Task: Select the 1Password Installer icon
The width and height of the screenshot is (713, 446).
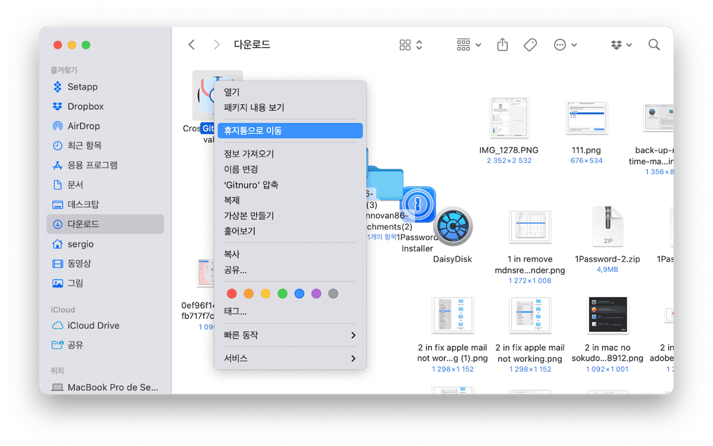Action: [x=417, y=205]
